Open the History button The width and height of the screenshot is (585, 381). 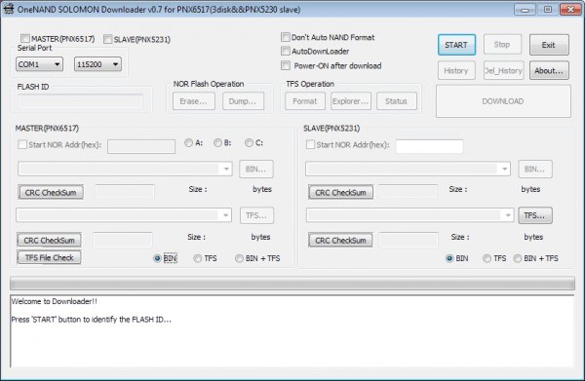(x=456, y=70)
